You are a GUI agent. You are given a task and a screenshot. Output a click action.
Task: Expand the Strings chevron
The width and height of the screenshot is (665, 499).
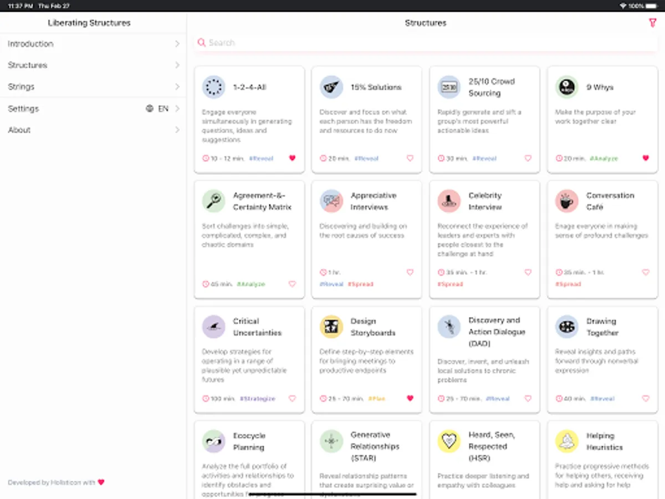click(x=177, y=86)
